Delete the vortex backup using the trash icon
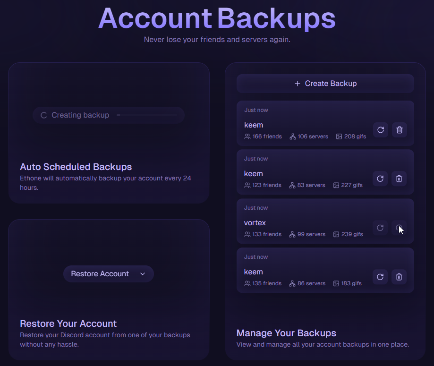This screenshot has width=434, height=366. [x=399, y=228]
